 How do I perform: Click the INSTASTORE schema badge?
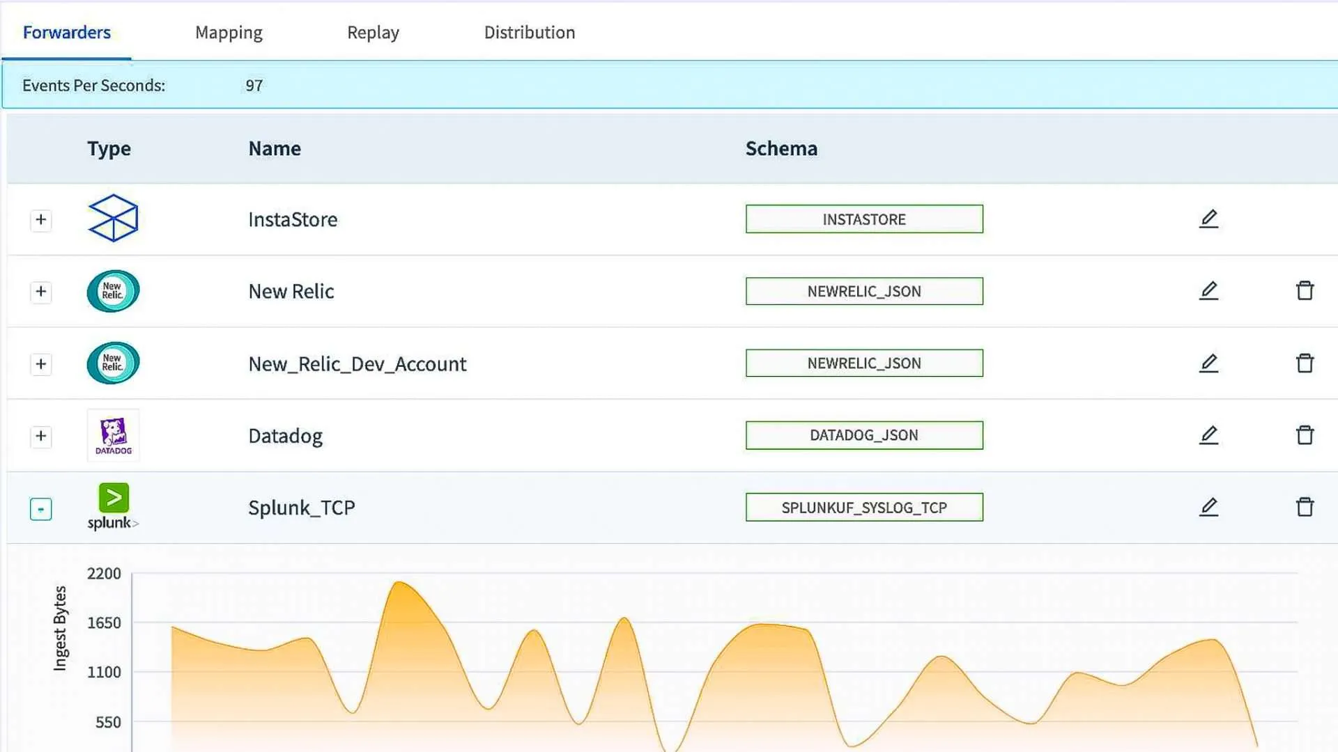[x=864, y=219]
